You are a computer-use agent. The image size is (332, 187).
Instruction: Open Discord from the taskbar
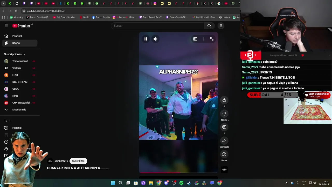coord(166,183)
